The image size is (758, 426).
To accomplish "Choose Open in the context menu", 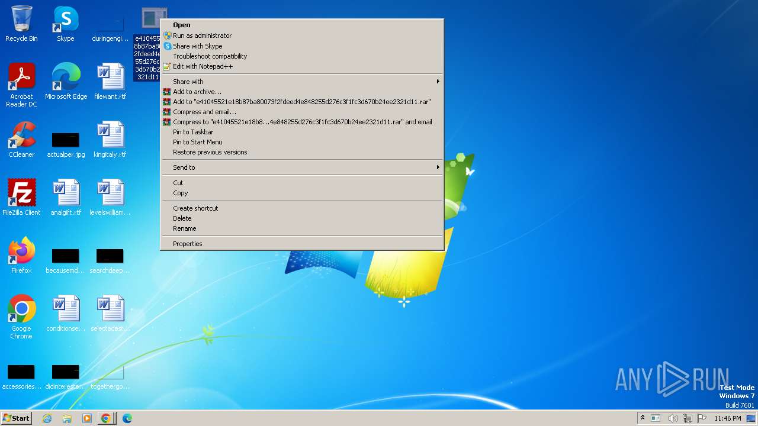I will coord(302,25).
